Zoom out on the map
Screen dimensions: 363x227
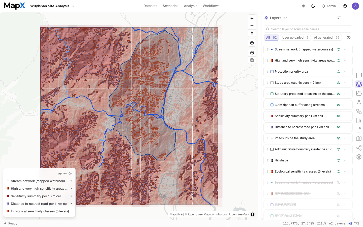[252, 26]
